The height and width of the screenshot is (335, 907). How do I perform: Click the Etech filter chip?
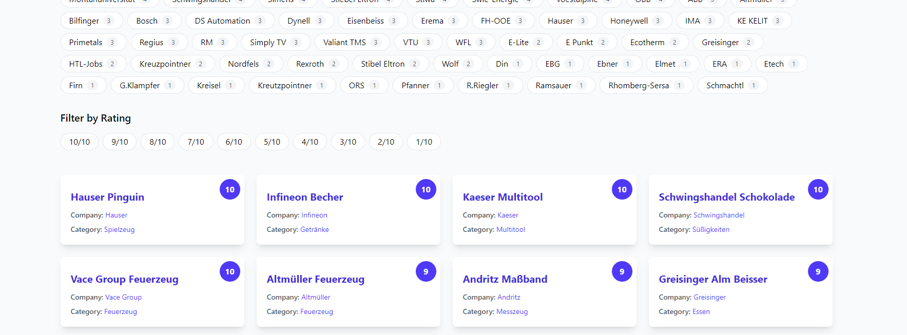tap(781, 64)
